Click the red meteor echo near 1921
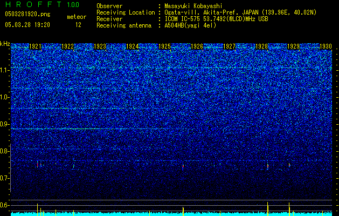The image size is (339, 216). (x=37, y=164)
